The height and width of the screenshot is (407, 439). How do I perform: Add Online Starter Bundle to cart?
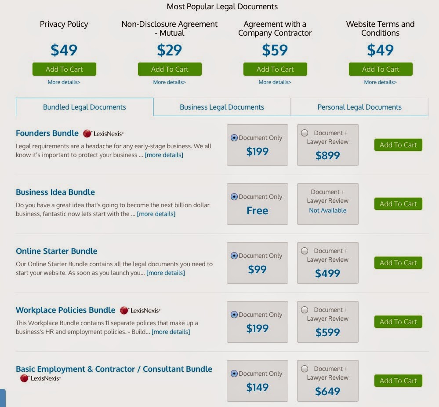click(x=398, y=263)
